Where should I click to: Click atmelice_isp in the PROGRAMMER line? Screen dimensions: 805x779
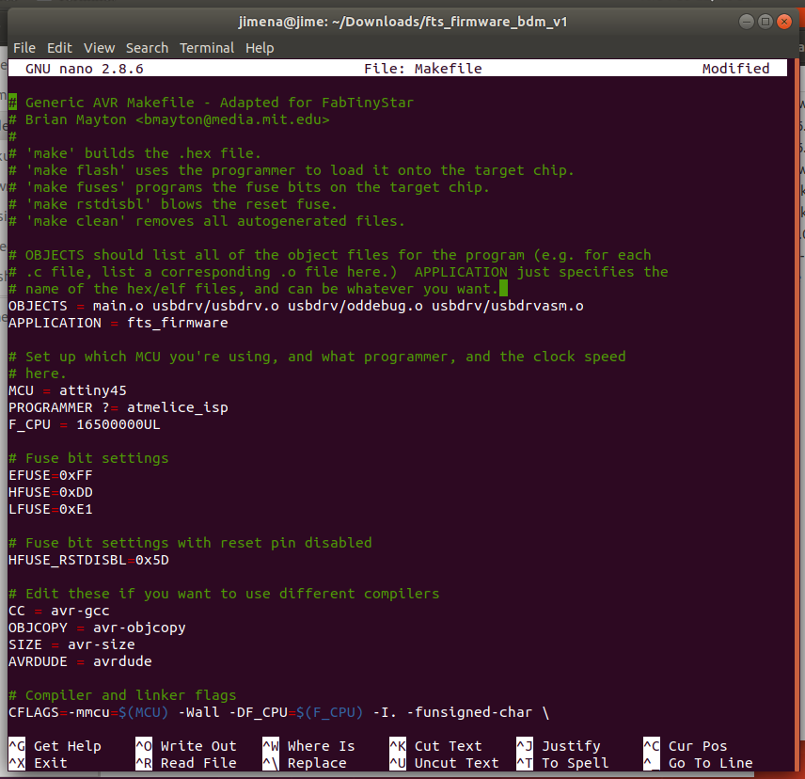(177, 407)
